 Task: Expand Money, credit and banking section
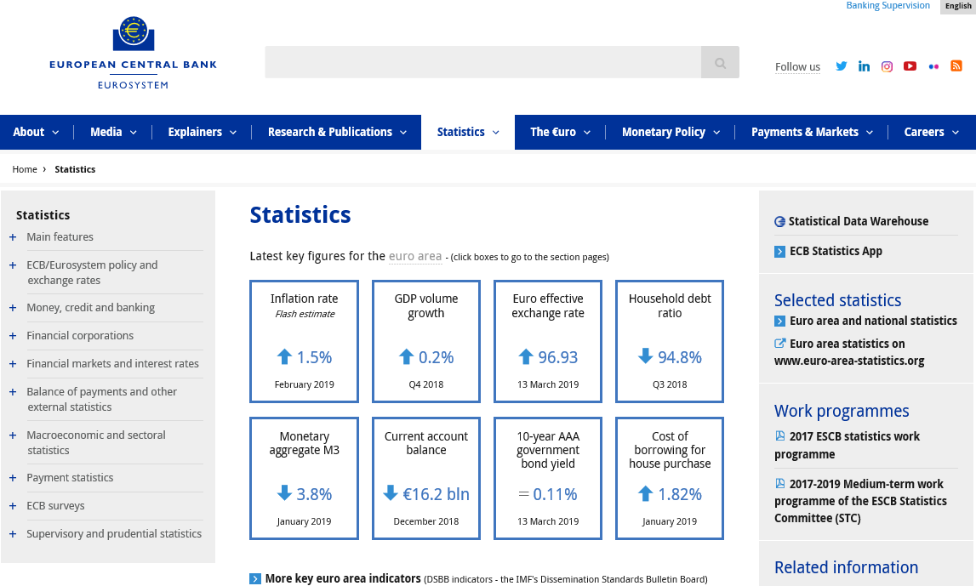[x=13, y=308]
